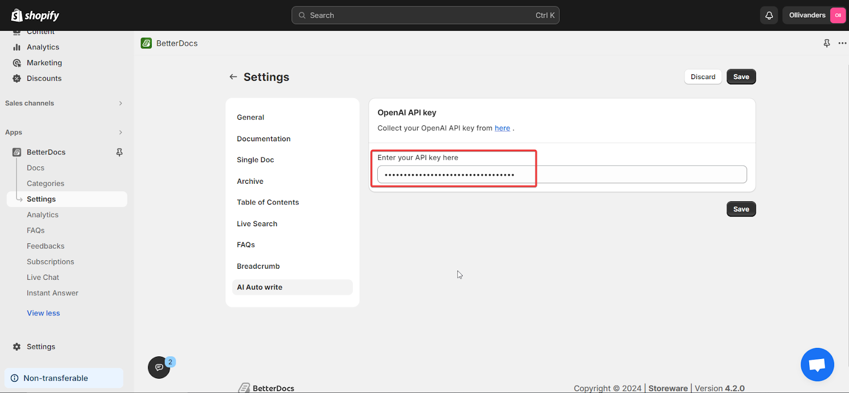Expand the Apps section

pos(120,132)
